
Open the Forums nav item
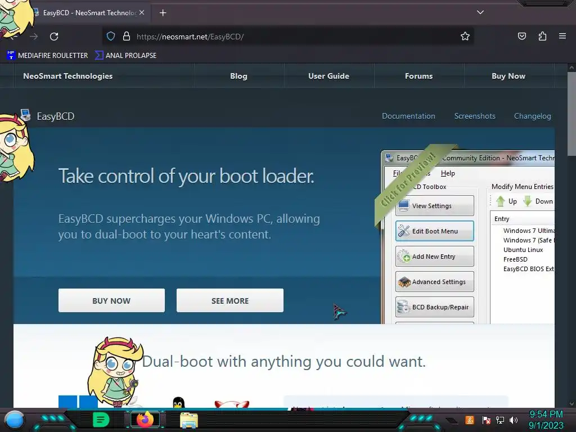click(x=418, y=76)
